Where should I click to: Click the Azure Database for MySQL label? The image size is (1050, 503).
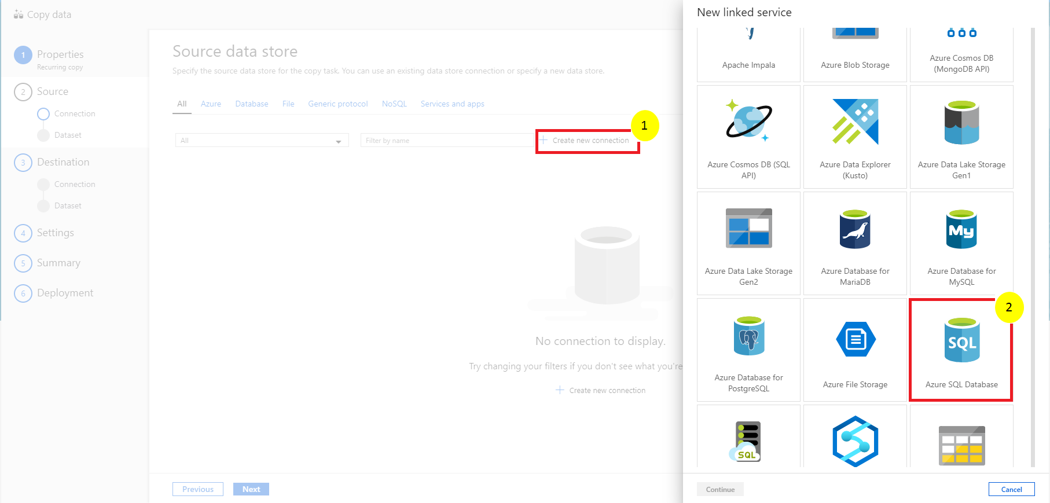[961, 276]
